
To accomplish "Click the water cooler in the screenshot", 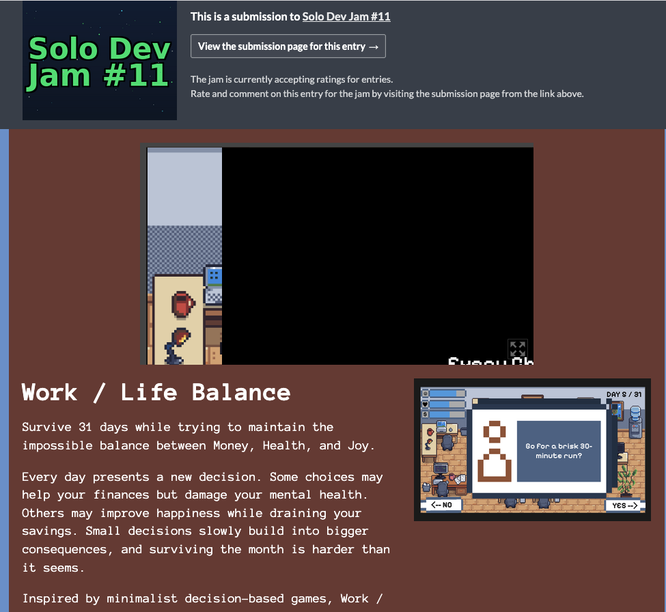I will tap(635, 421).
